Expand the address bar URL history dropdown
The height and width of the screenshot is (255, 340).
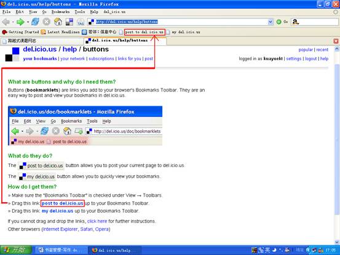click(x=271, y=22)
